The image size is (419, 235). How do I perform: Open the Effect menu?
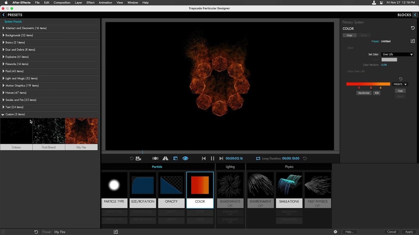pyautogui.click(x=90, y=3)
